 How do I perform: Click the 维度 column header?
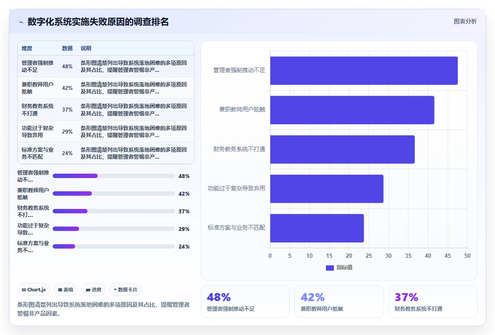pyautogui.click(x=27, y=48)
